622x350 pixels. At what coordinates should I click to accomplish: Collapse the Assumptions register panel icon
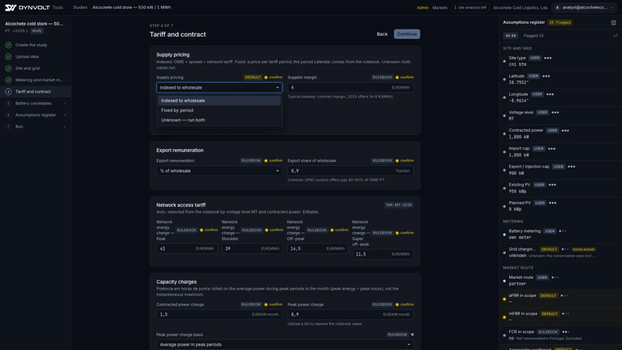tap(613, 22)
